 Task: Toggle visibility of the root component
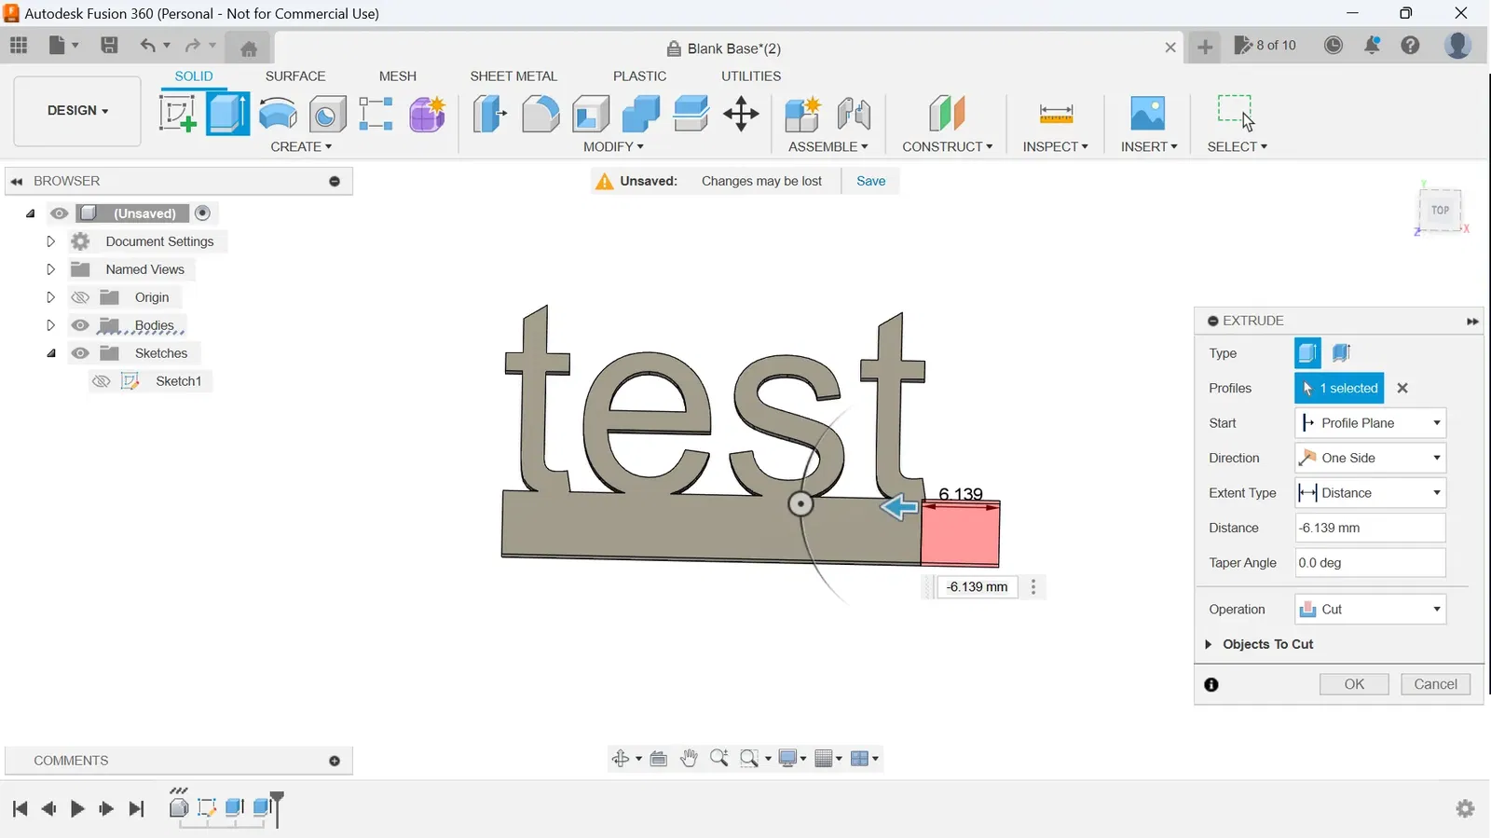click(59, 213)
